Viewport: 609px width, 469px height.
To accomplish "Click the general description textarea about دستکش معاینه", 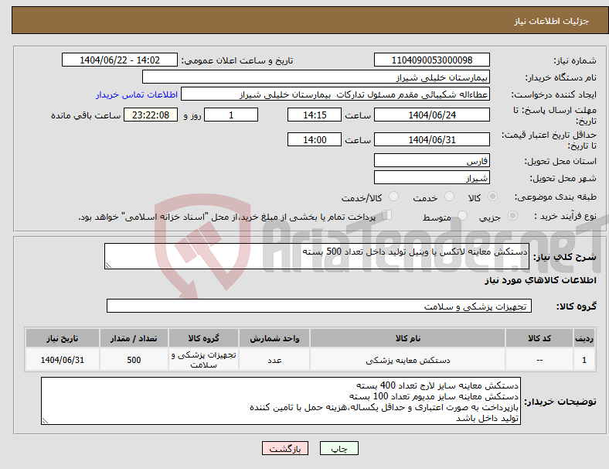I will click(317, 256).
